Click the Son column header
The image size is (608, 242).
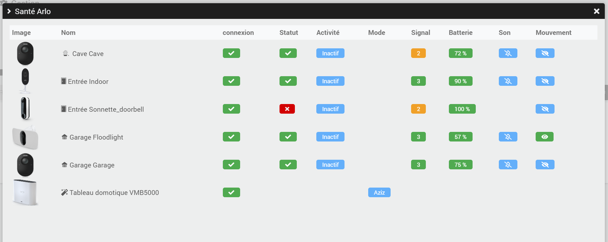point(504,33)
